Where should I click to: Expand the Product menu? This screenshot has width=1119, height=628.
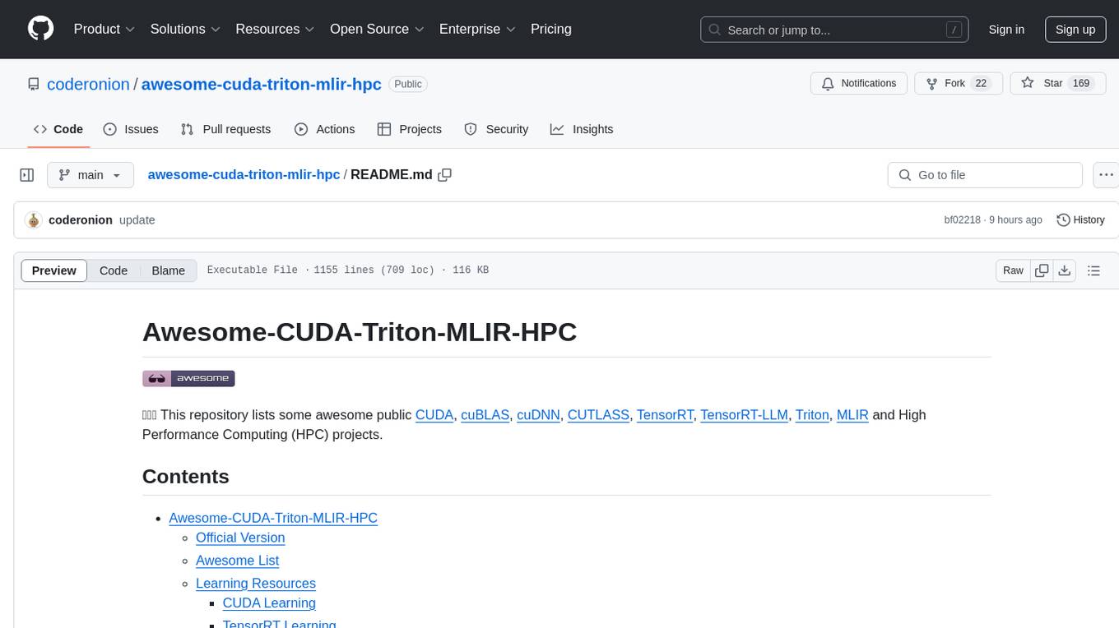click(x=104, y=29)
